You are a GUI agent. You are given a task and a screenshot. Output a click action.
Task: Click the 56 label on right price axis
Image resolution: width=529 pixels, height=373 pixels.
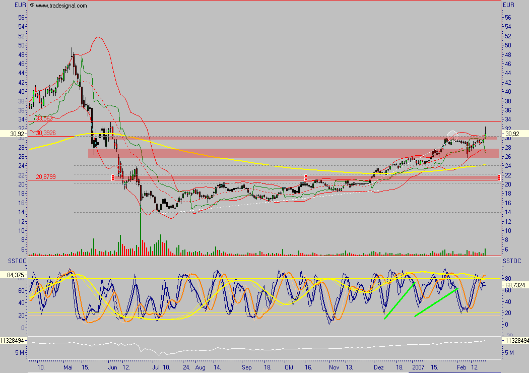tap(508, 18)
